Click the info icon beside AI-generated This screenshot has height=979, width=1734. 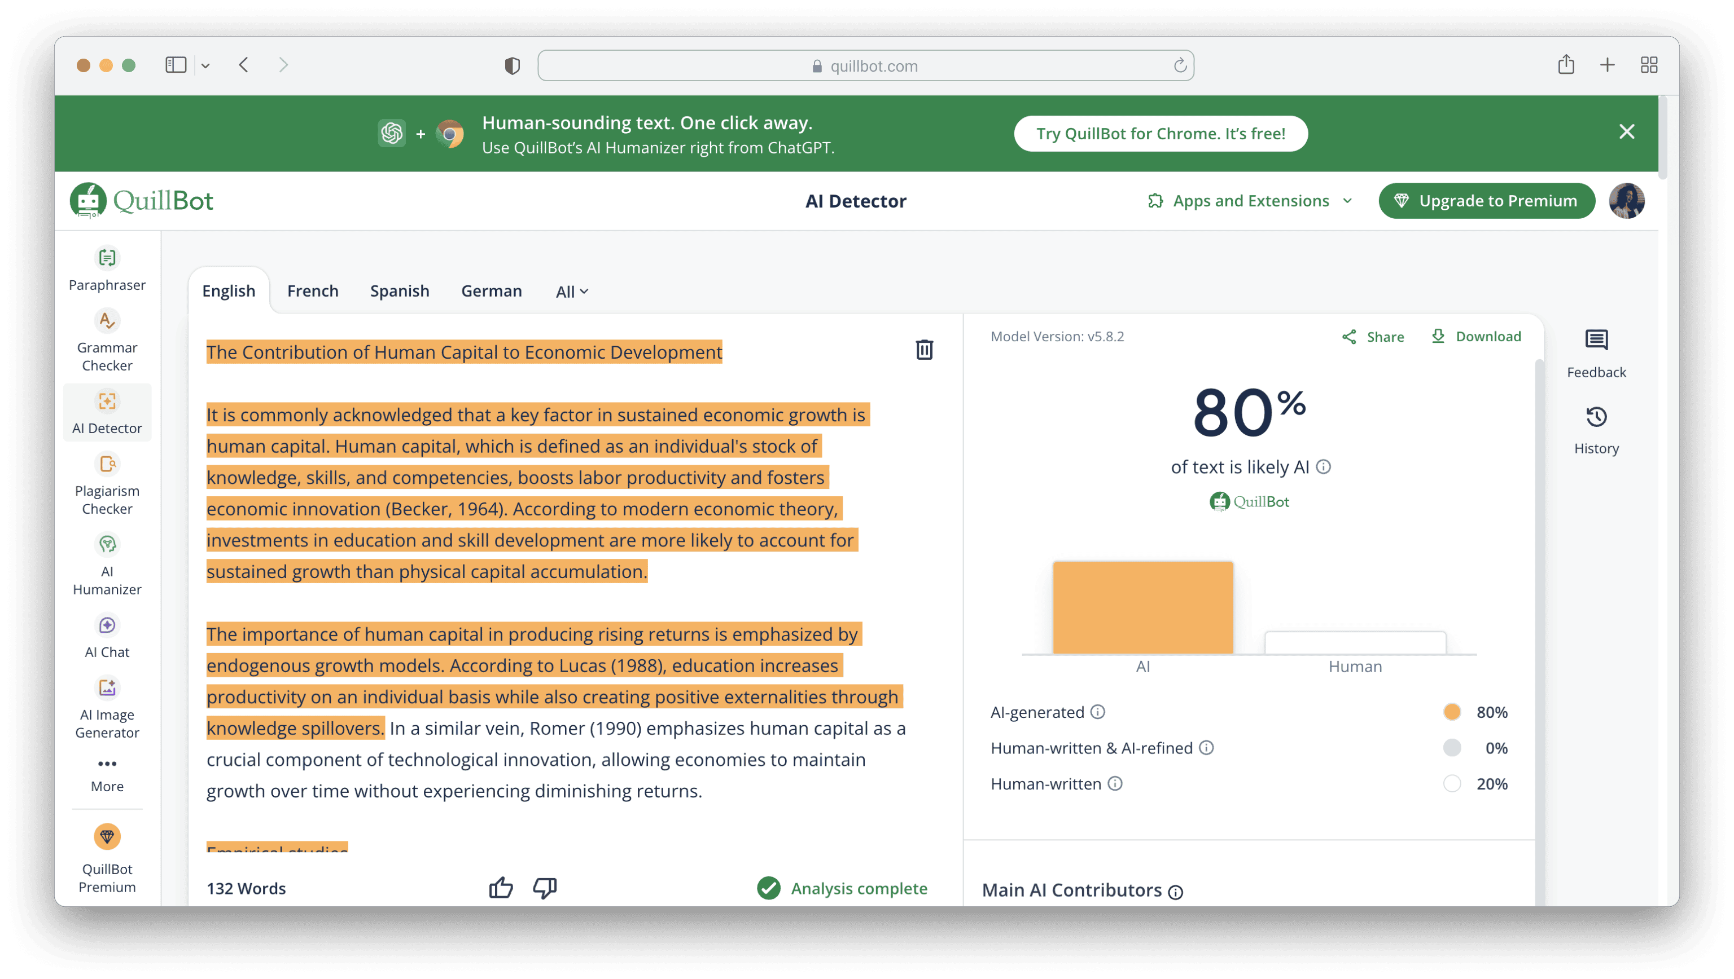[x=1098, y=711]
